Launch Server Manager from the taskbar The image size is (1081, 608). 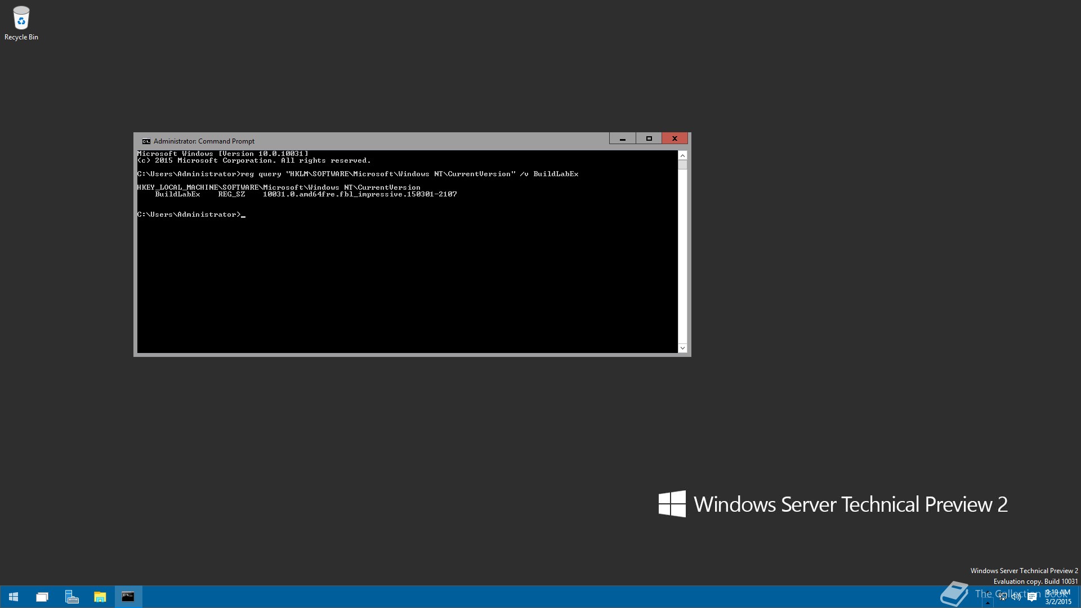pyautogui.click(x=72, y=597)
